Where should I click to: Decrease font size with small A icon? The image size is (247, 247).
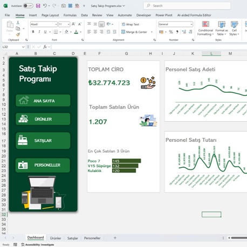point(80,24)
